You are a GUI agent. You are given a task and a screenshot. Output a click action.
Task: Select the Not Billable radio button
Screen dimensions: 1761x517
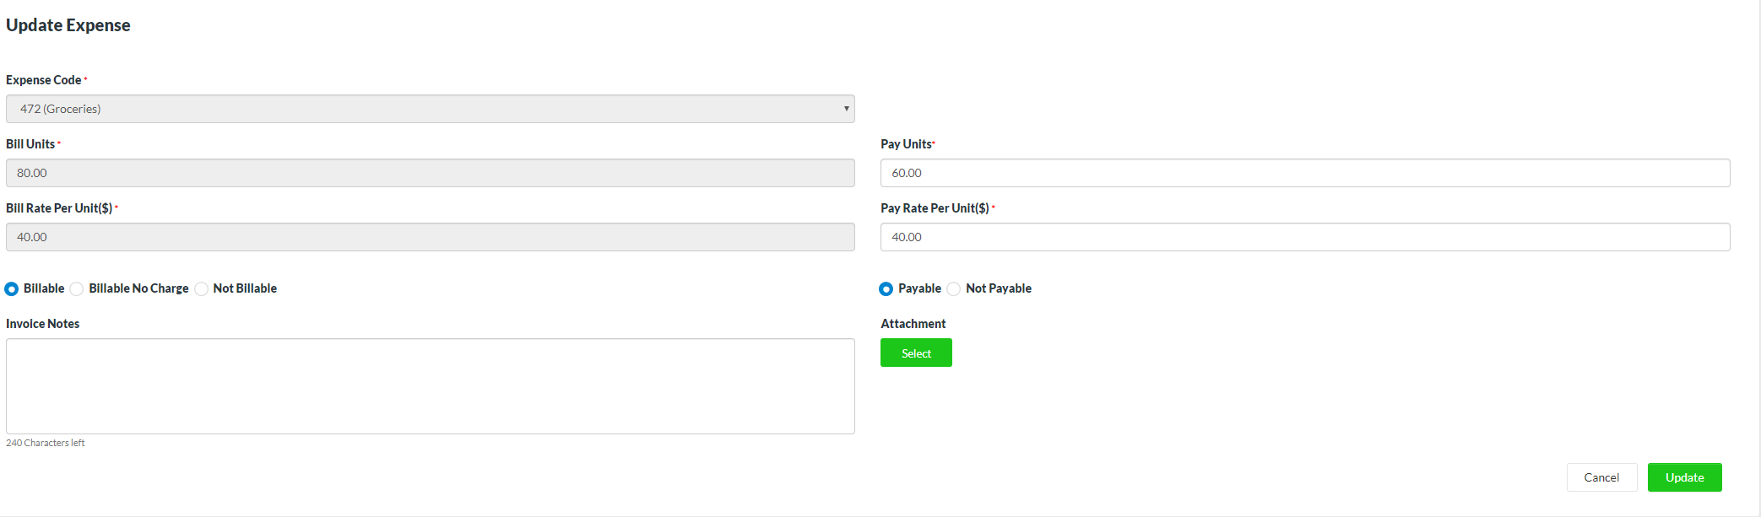click(x=202, y=289)
